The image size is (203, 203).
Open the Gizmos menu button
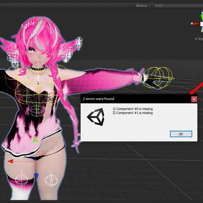pyautogui.click(x=143, y=5)
